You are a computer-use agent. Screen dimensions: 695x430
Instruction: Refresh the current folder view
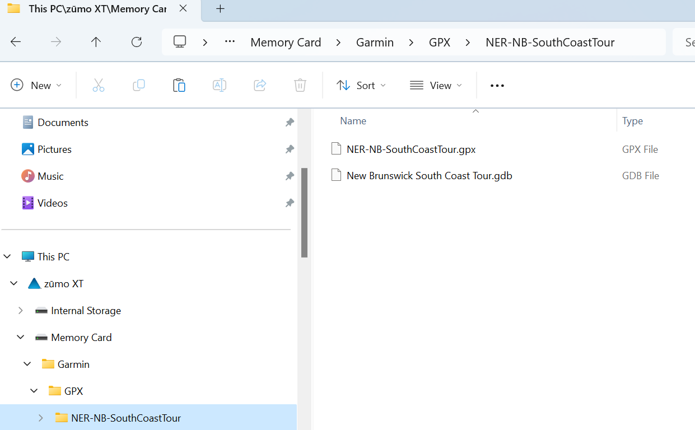[137, 42]
